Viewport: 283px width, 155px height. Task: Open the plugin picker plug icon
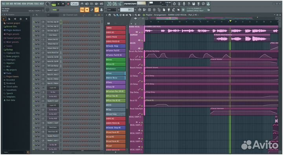click(169, 10)
